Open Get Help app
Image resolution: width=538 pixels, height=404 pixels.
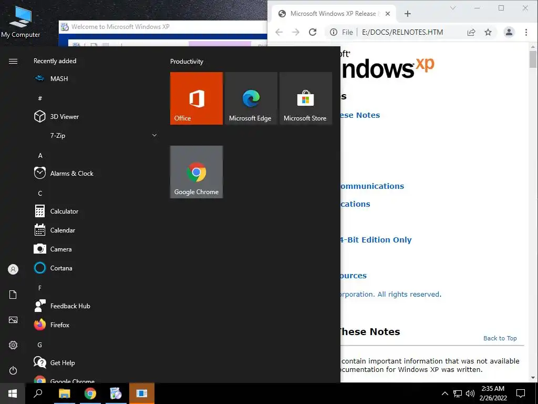(96, 362)
